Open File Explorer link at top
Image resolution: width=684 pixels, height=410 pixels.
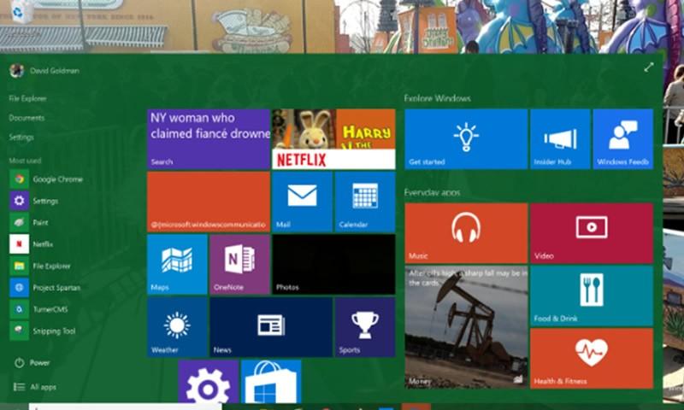tap(27, 98)
